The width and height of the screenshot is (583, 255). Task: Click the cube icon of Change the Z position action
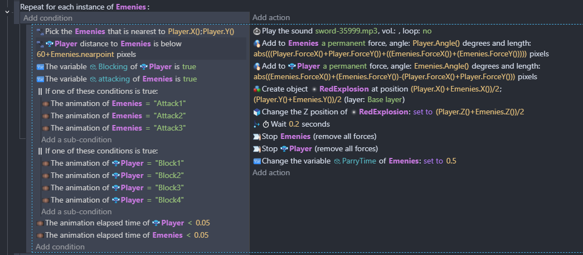coord(257,112)
